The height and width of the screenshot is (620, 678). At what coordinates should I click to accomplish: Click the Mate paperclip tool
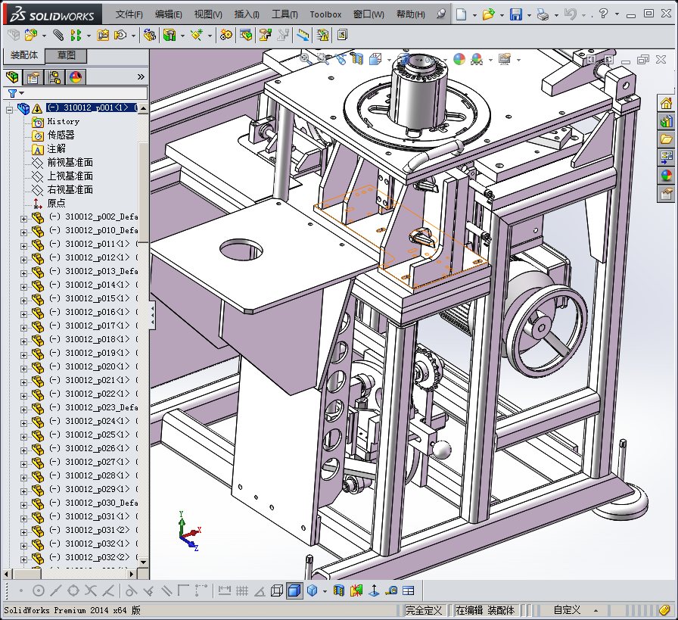[x=58, y=35]
